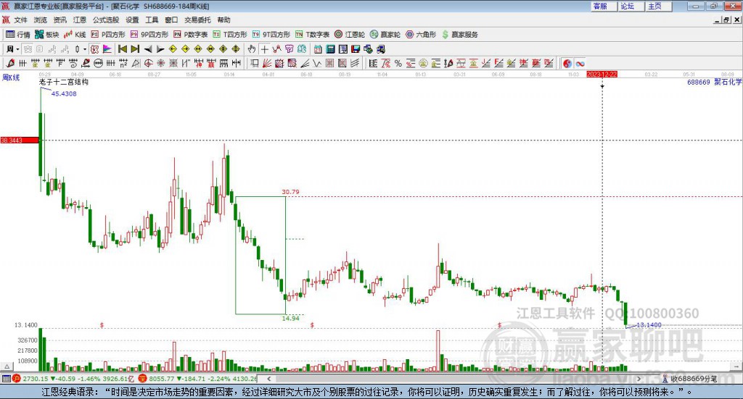Screen dimensions: 743x399
Task: Click the 深 index badge in status bar
Action: [x=143, y=379]
